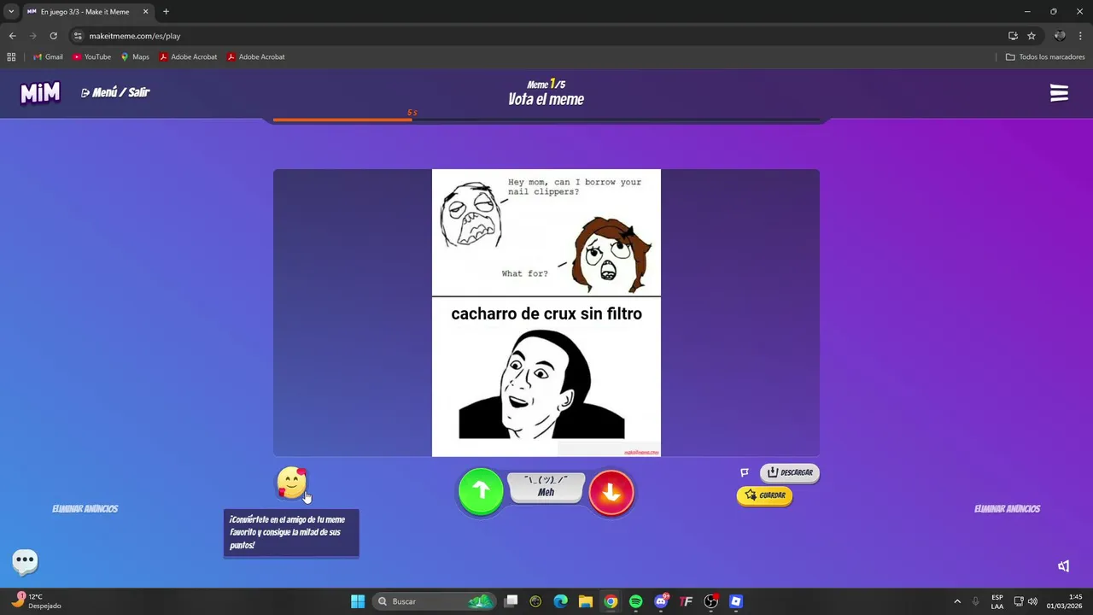
Task: Click the Descargar button
Action: coord(790,472)
